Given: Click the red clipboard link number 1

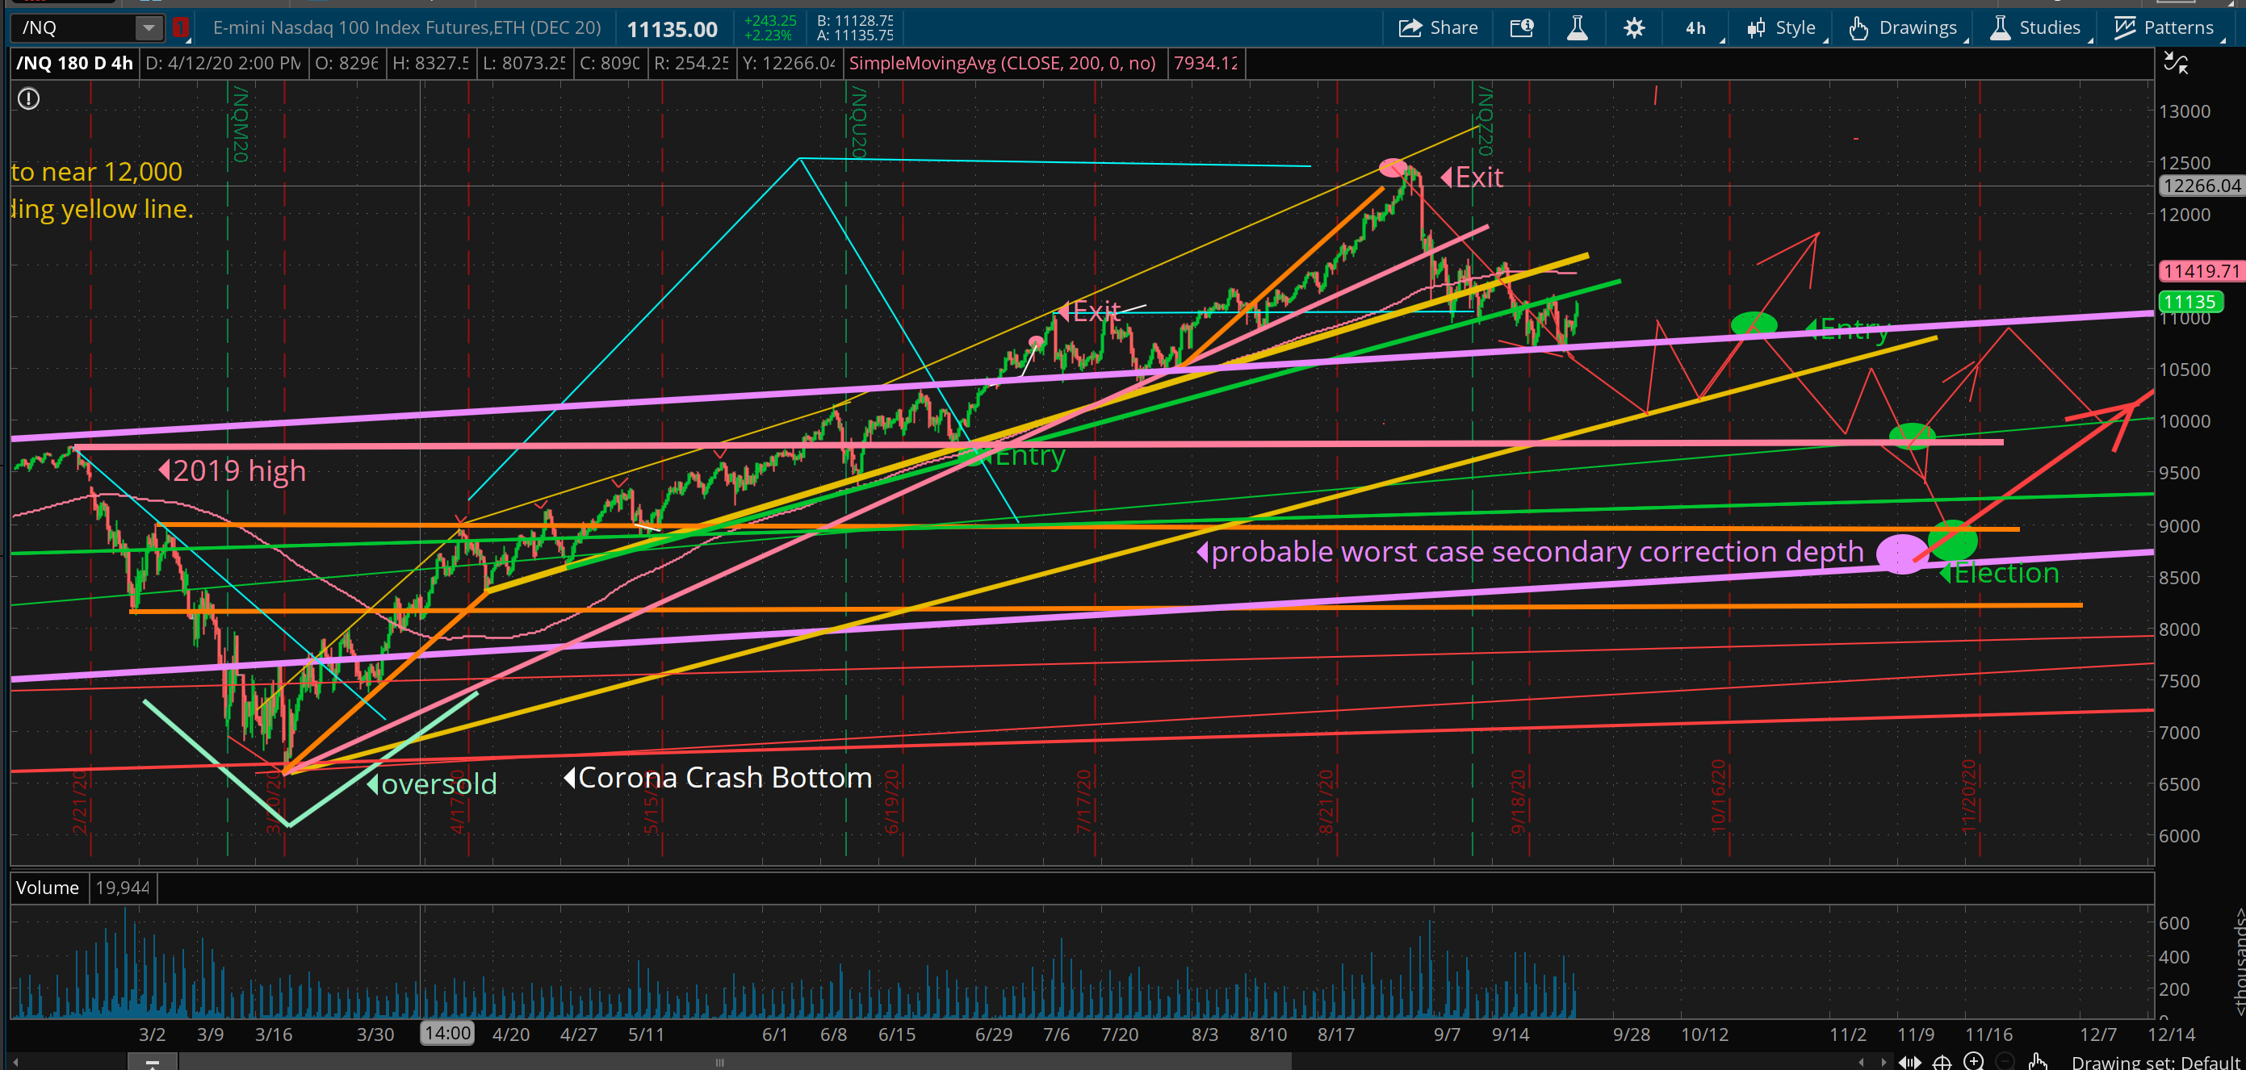Looking at the screenshot, I should pos(181,28).
